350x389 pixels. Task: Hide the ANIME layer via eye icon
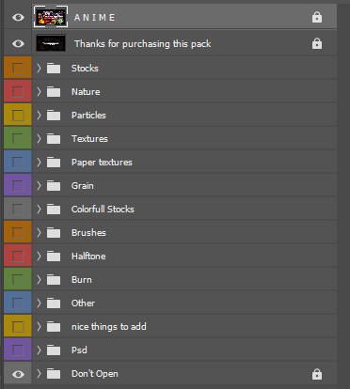(18, 17)
